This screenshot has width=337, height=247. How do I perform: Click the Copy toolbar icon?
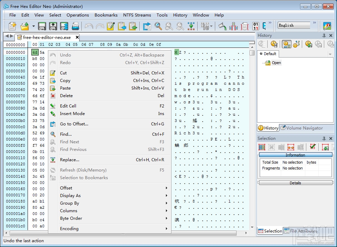click(122, 26)
